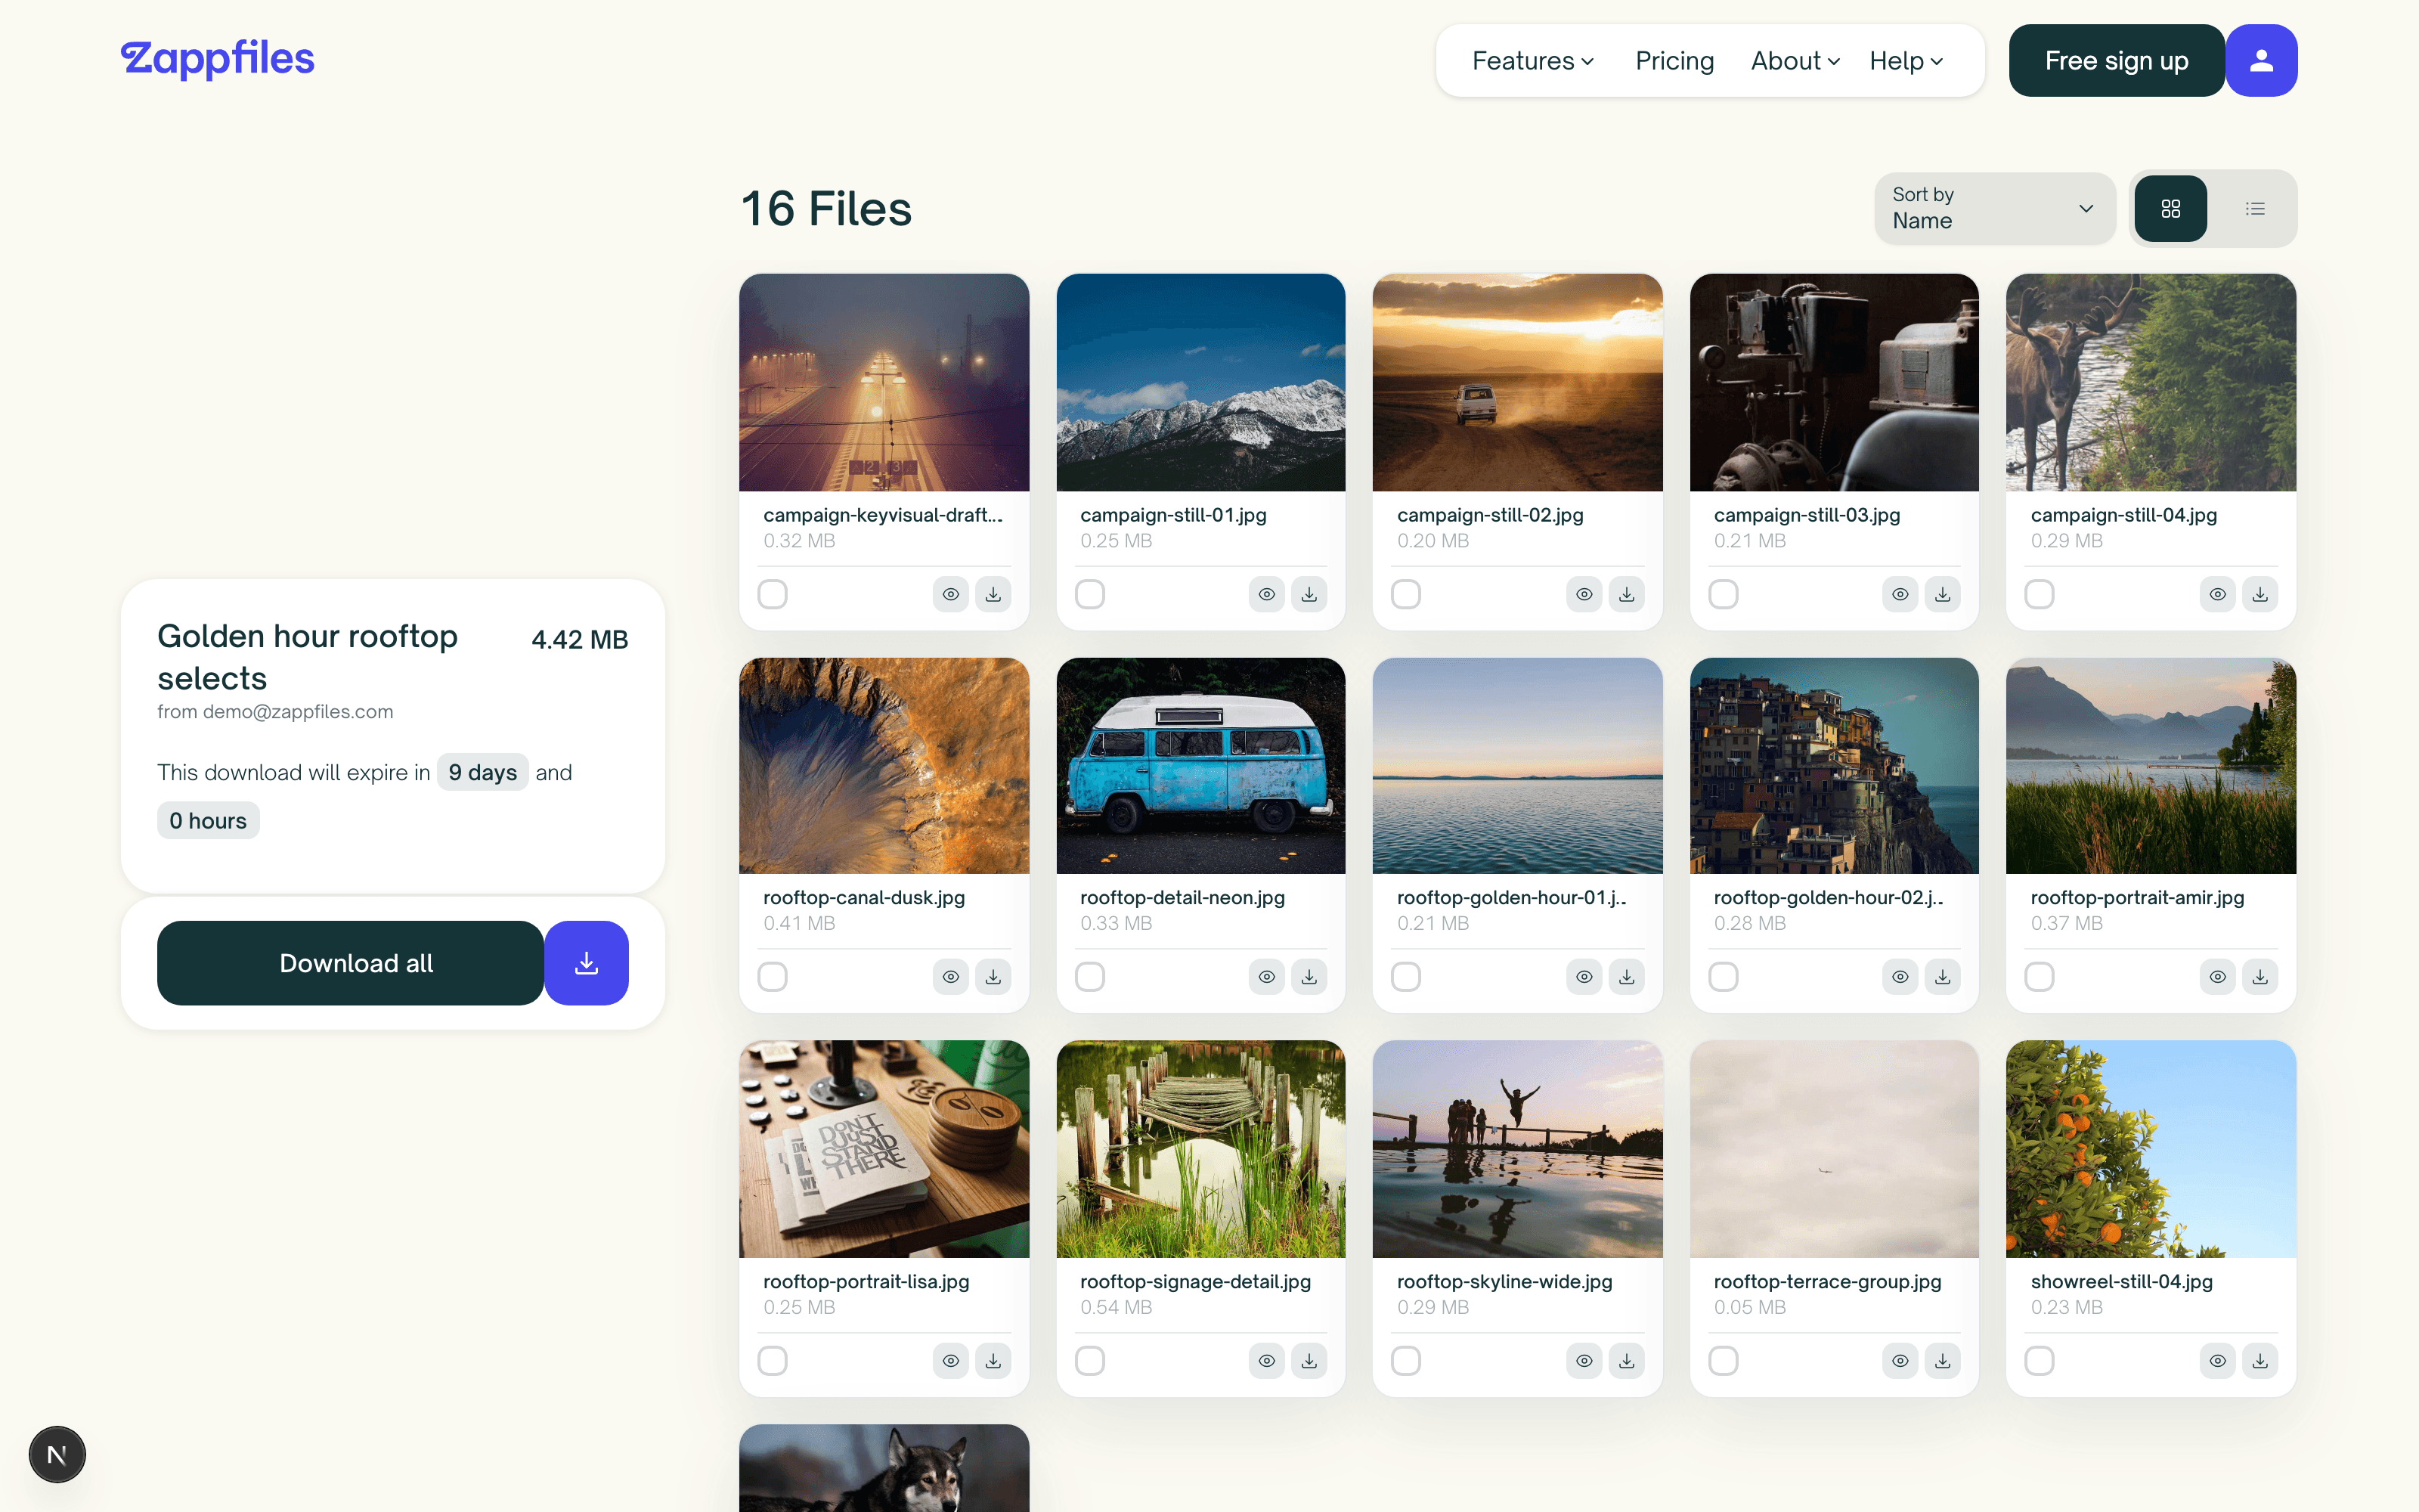Preview rooftop-terrace-group.jpg with eye icon
Screen dimensions: 2419x1512
[1900, 1361]
